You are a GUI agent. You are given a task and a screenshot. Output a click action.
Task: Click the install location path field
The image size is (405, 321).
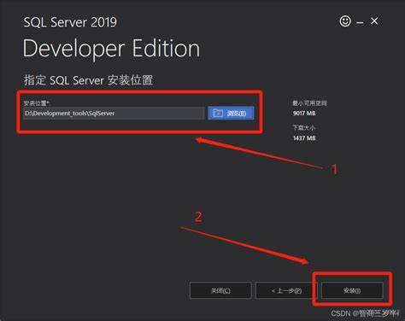(114, 114)
